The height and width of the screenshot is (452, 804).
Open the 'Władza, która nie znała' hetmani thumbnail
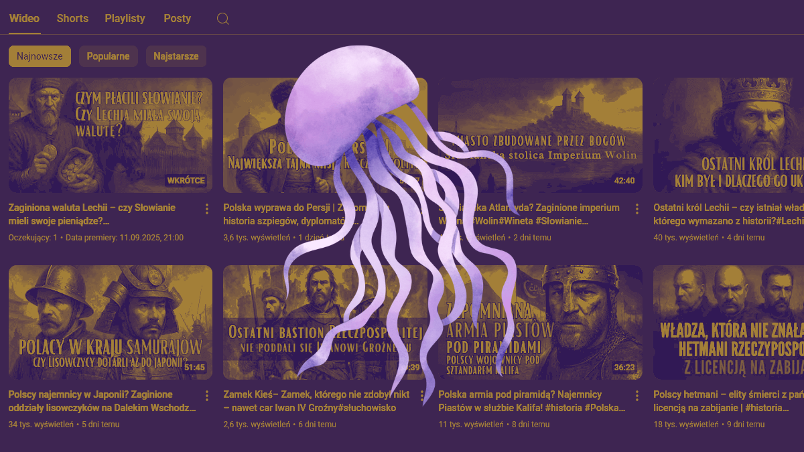click(728, 322)
